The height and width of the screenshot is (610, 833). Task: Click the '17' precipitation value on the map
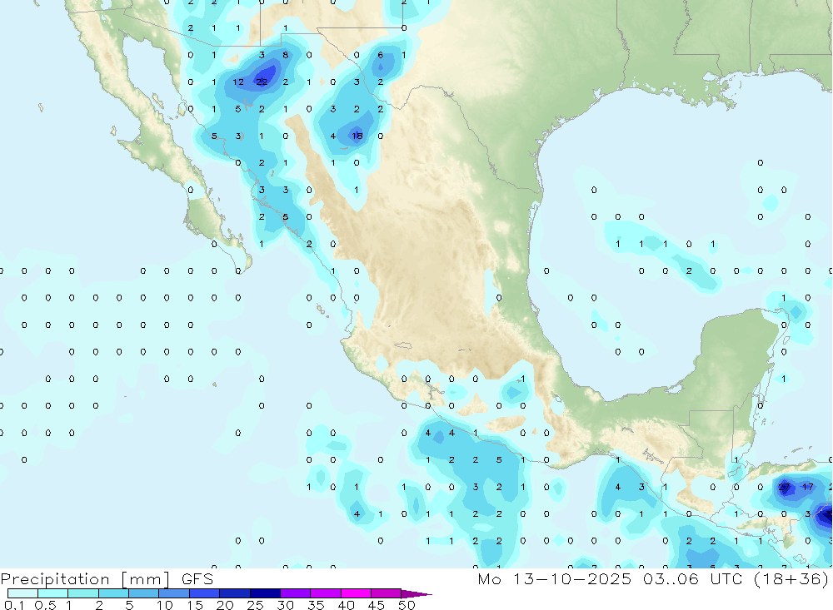[x=807, y=486]
